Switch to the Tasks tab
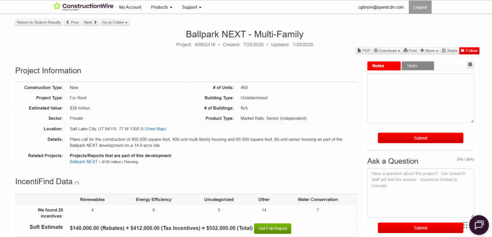 point(417,66)
